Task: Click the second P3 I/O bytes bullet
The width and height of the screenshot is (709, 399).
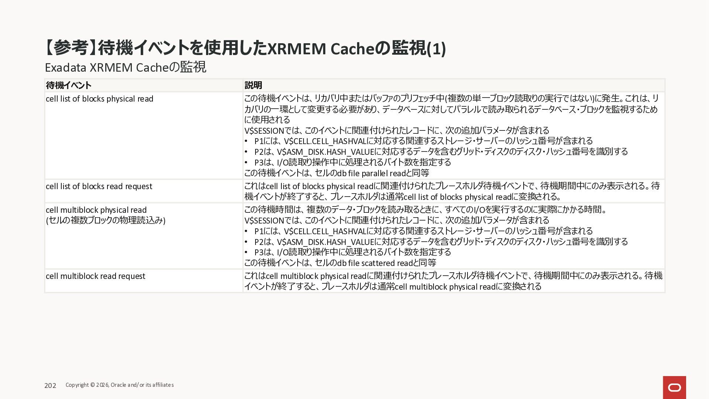Action: [x=352, y=252]
